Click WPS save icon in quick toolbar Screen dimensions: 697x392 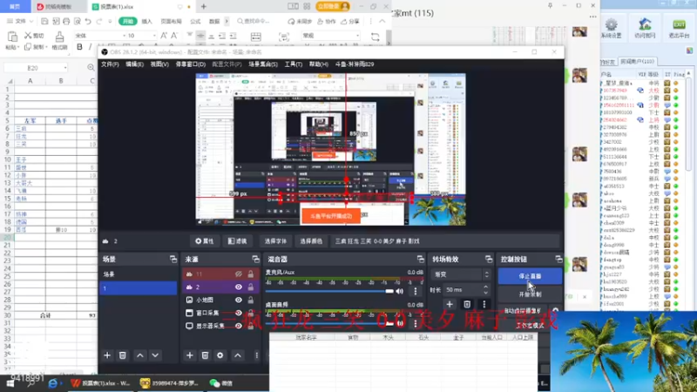coord(44,21)
